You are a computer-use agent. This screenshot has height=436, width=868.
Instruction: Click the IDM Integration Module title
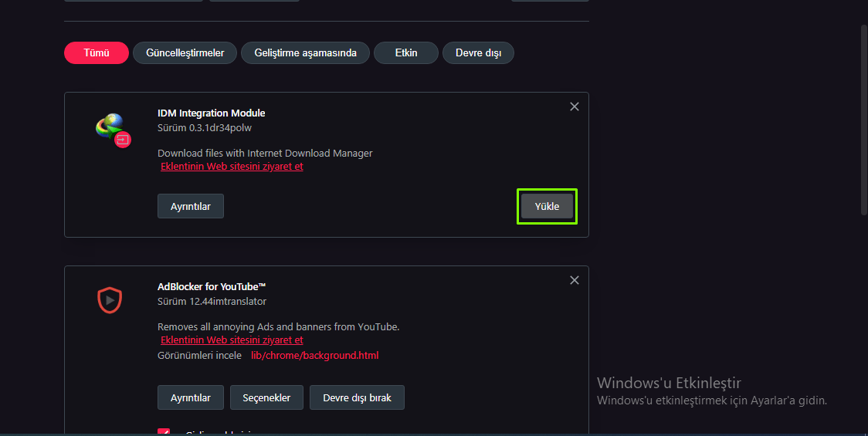point(211,113)
